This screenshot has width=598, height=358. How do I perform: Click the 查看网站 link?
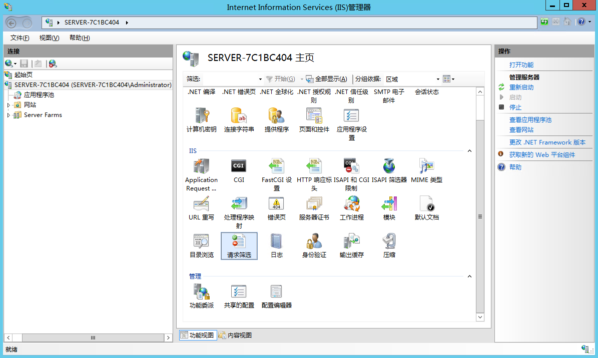tap(521, 130)
